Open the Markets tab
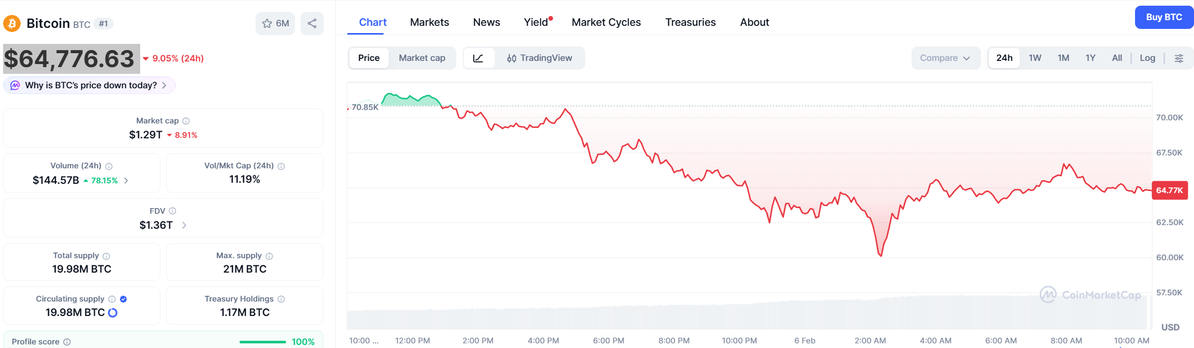 pos(429,22)
